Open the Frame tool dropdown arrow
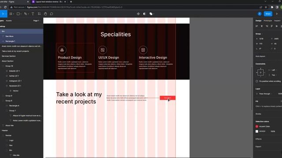 click(14, 14)
